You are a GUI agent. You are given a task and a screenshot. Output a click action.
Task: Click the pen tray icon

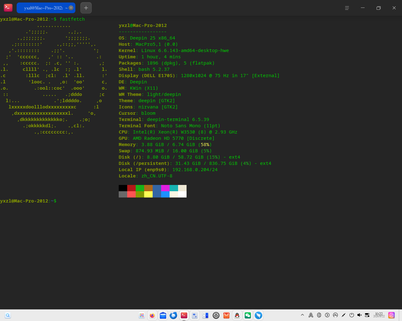344,315
